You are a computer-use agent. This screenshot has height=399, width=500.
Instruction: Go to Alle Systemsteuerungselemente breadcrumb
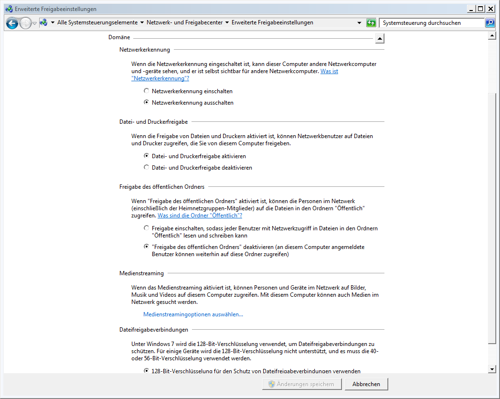97,22
